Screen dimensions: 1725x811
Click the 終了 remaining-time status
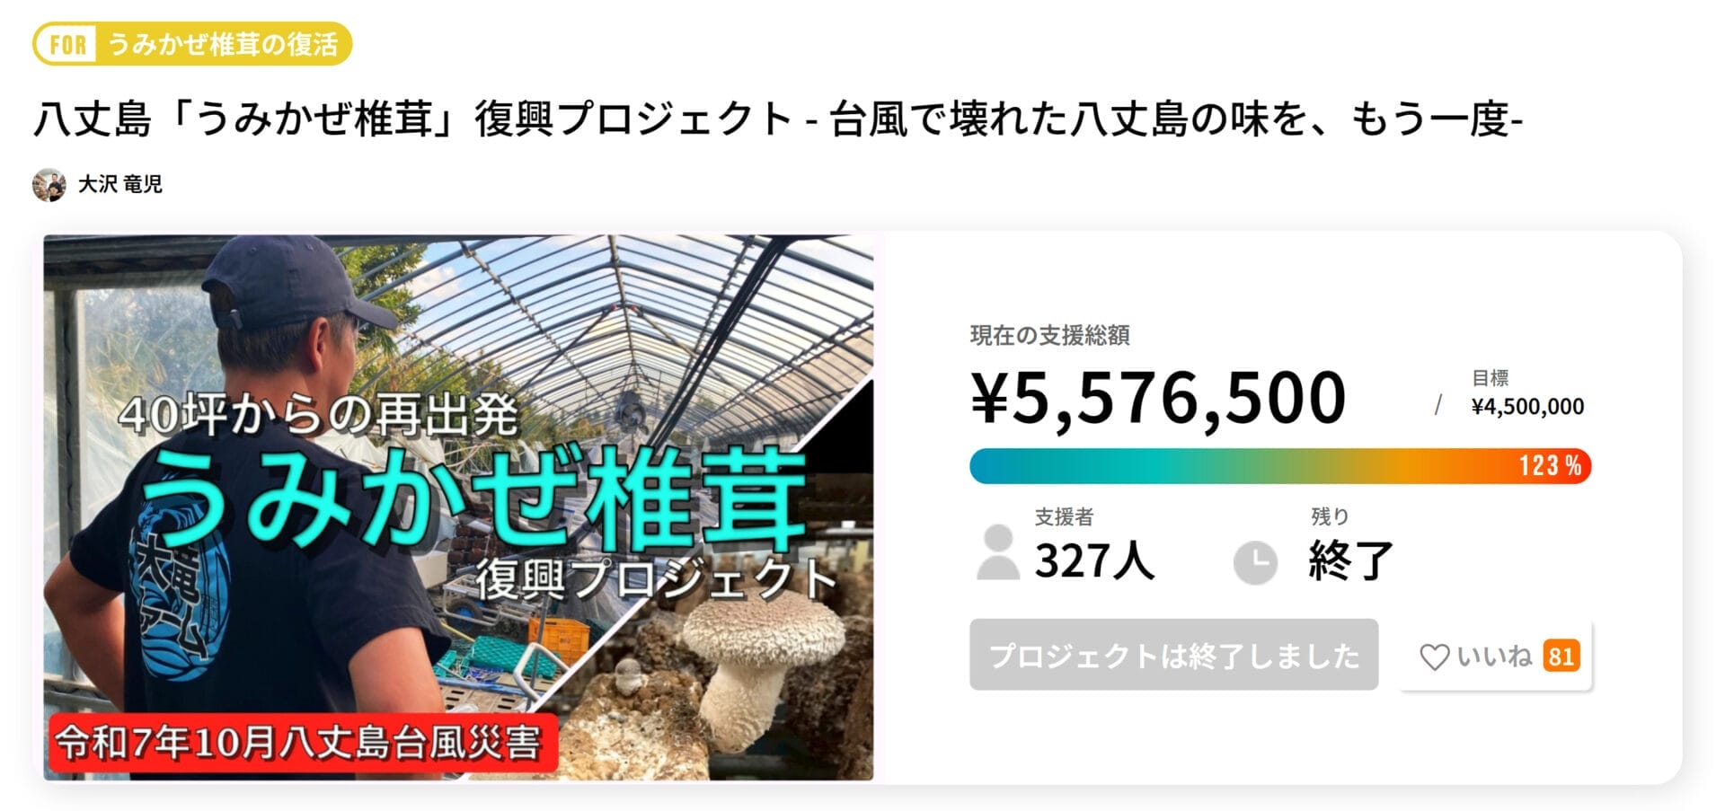point(1350,561)
